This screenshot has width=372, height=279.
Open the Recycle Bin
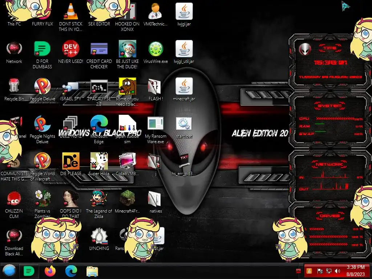tap(14, 90)
